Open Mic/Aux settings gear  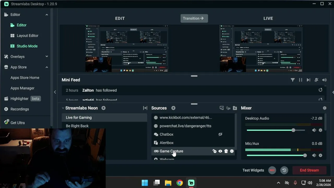point(320,155)
